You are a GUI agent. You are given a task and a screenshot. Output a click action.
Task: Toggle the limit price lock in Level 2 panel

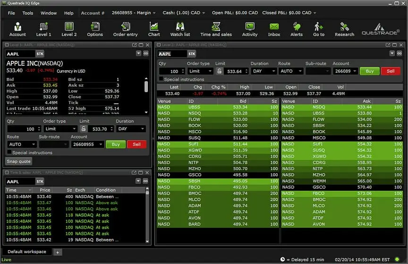pyautogui.click(x=220, y=71)
